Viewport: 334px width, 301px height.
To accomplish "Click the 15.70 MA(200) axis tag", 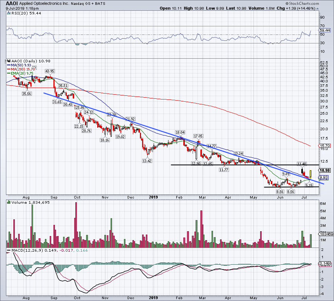I will pos(324,146).
